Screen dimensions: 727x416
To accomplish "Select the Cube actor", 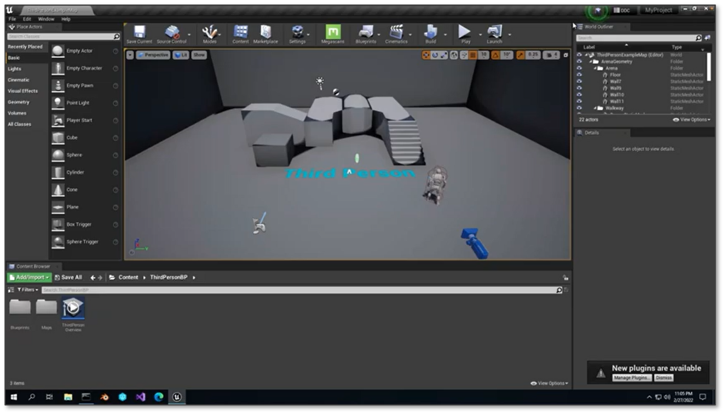I will (85, 138).
